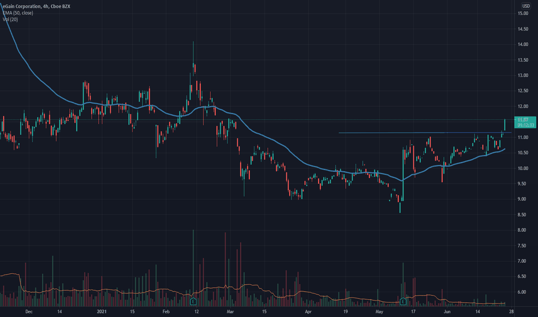
Task: Select the eGain Corporation symbol title
Action: [36, 6]
